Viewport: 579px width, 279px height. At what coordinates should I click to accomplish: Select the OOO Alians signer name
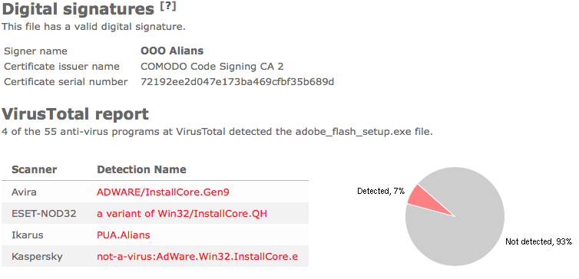(x=172, y=51)
